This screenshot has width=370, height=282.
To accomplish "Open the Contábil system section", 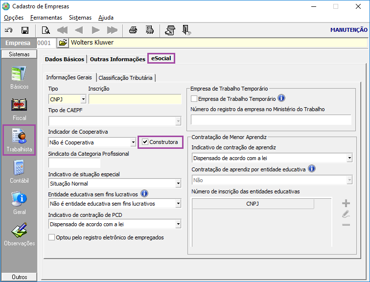I will coord(19,172).
